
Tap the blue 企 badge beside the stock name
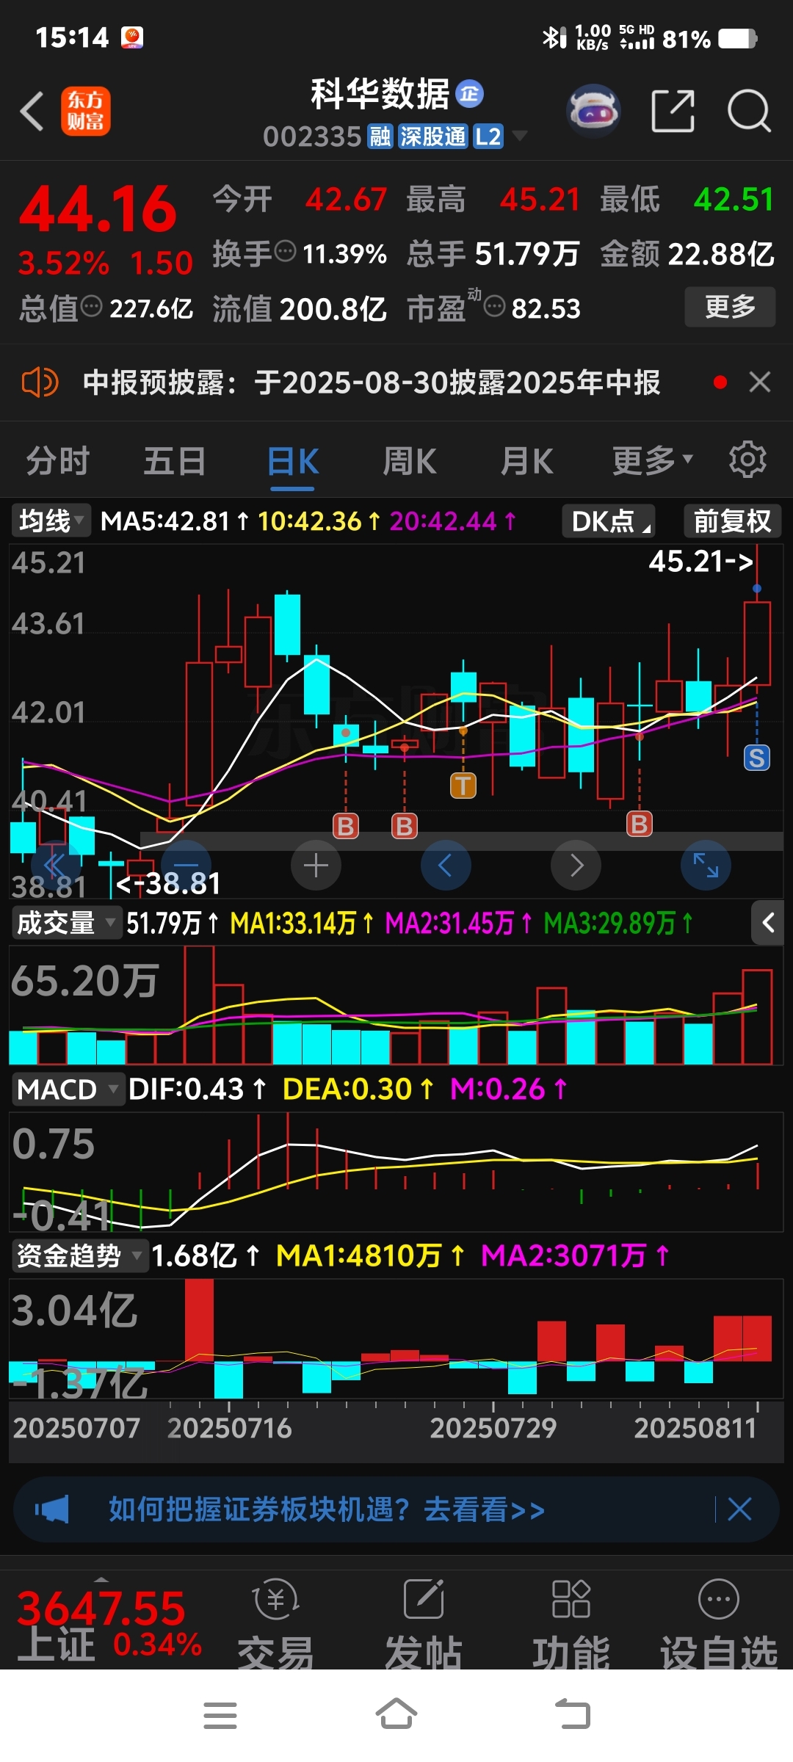(470, 93)
